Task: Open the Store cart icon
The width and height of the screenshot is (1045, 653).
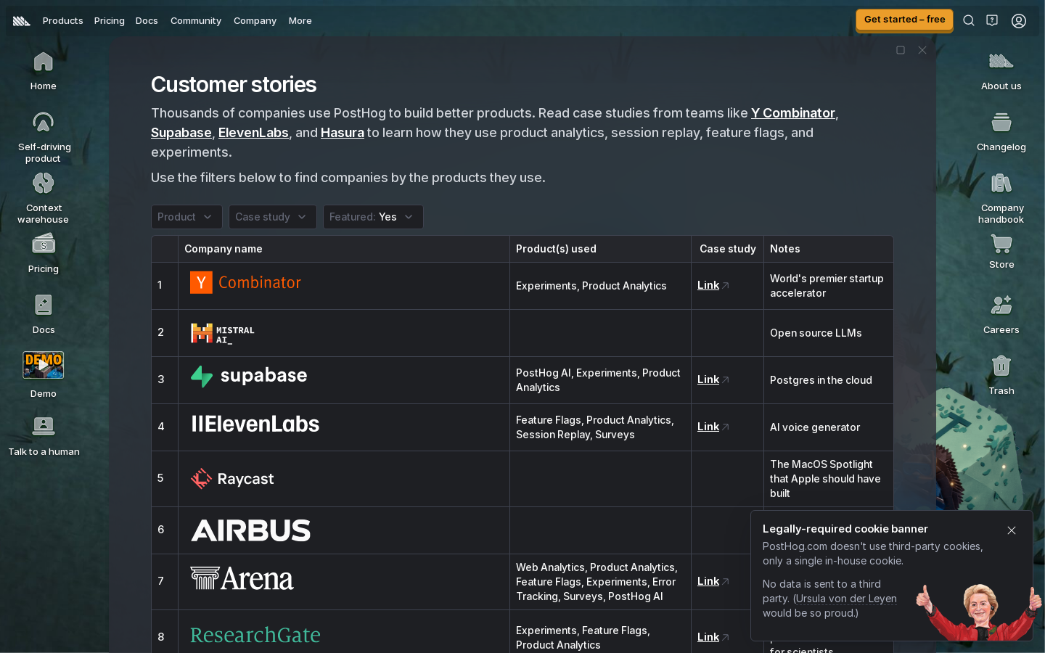Action: point(1001,252)
